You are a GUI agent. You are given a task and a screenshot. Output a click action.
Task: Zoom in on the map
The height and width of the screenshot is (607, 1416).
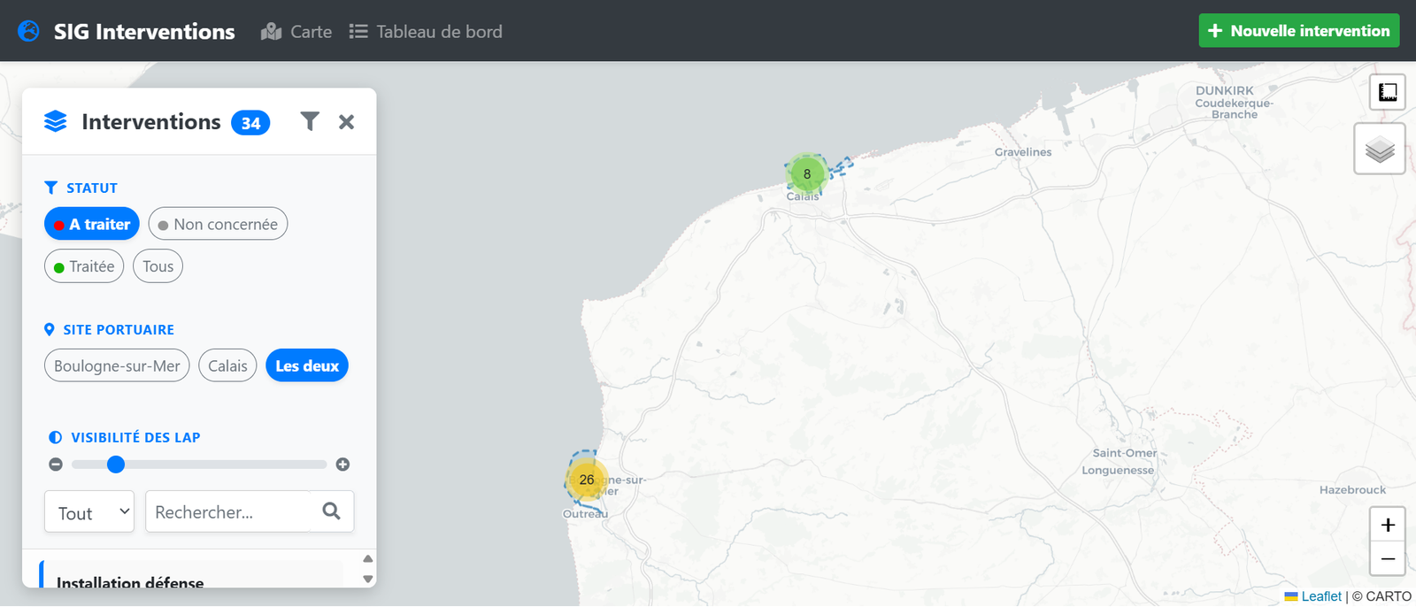pos(1388,525)
